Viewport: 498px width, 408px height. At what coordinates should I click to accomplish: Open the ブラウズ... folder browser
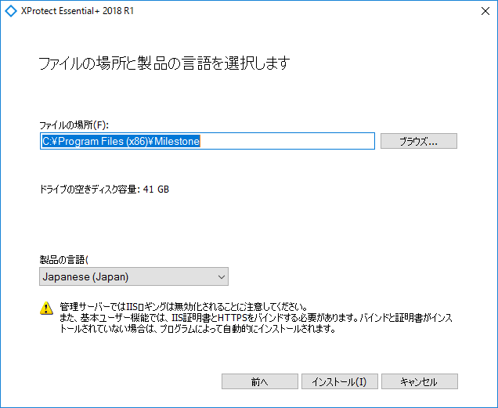(419, 141)
